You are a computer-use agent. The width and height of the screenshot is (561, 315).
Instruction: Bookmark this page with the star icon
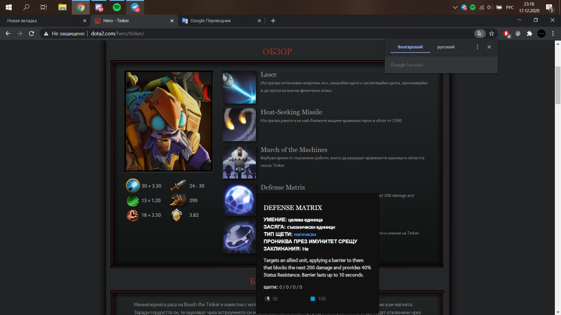492,33
